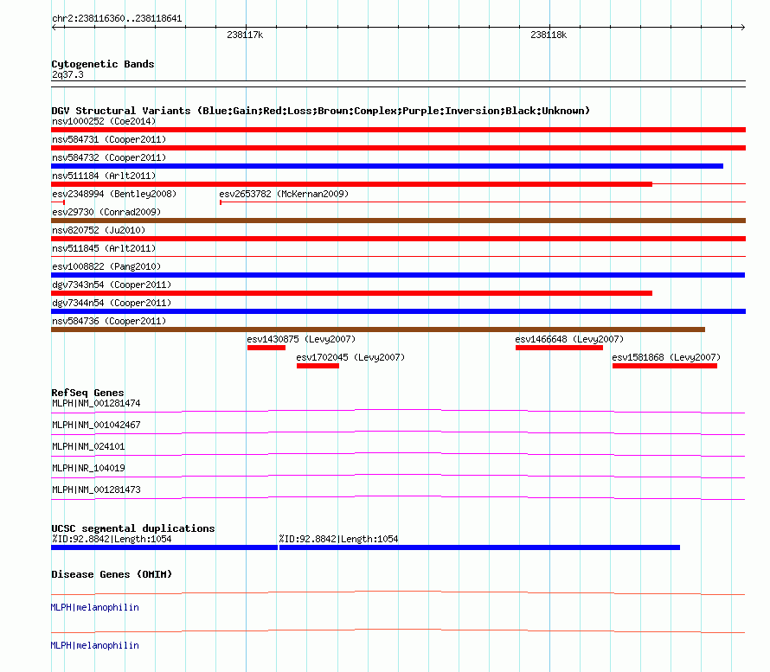The height and width of the screenshot is (672, 770).
Task: Click the chr2:238116360..238118641 coordinate label
Action: [x=117, y=18]
